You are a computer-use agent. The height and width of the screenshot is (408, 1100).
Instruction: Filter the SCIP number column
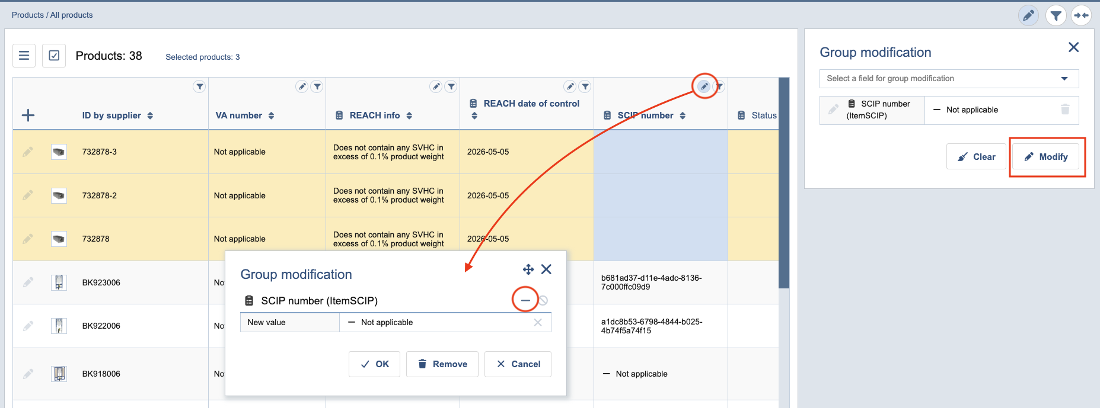tap(719, 86)
